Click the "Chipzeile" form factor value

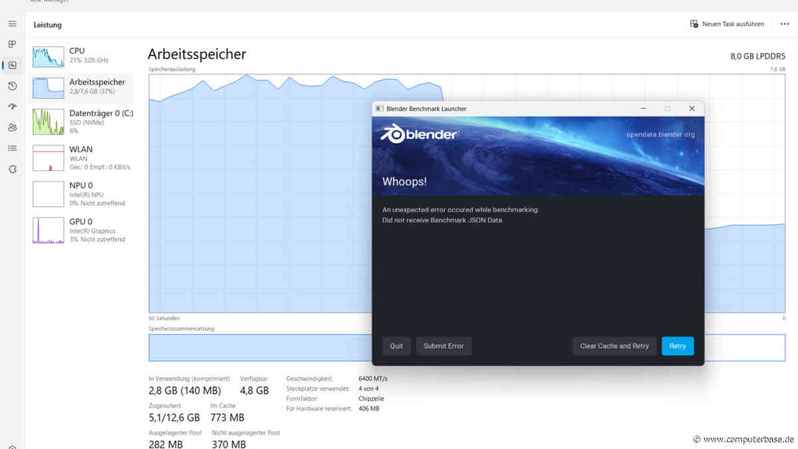(x=371, y=398)
